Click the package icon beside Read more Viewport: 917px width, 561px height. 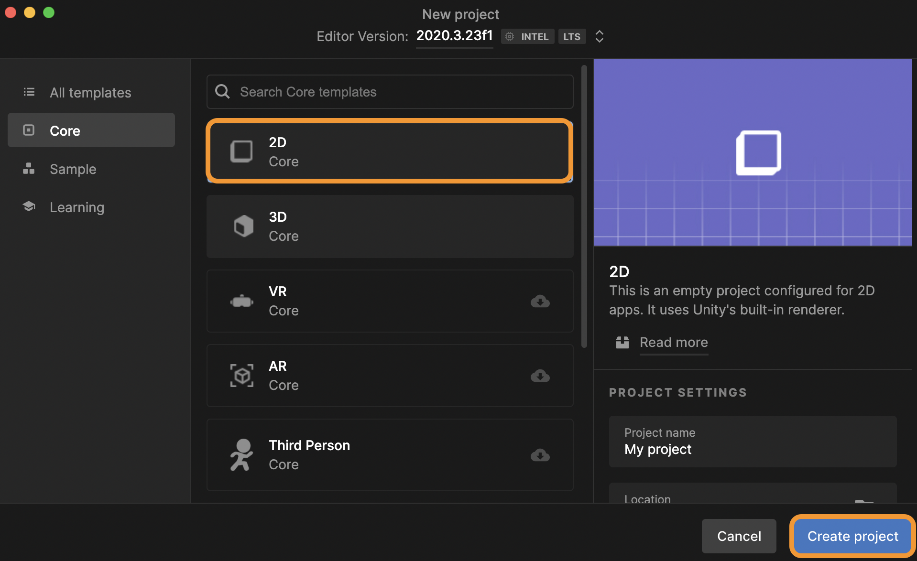[622, 342]
